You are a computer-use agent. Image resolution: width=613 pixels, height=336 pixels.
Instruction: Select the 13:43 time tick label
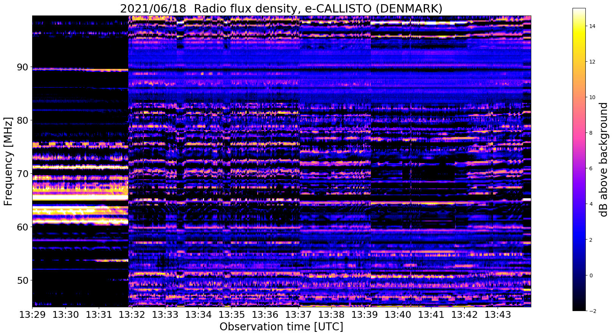point(498,315)
